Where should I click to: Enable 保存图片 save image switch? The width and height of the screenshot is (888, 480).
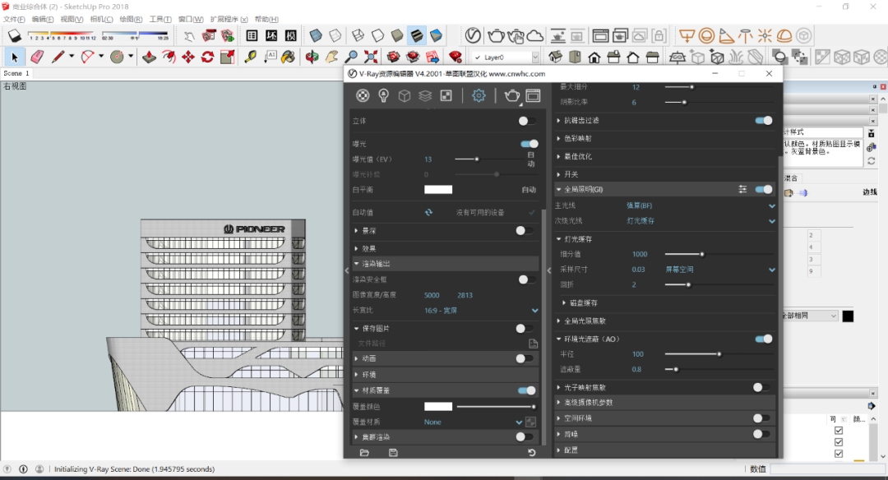point(525,328)
